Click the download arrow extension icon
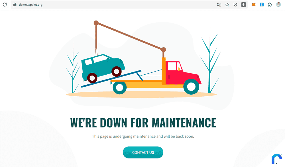 coord(244,5)
